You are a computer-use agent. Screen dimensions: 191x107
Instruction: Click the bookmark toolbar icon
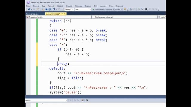point(146,9)
